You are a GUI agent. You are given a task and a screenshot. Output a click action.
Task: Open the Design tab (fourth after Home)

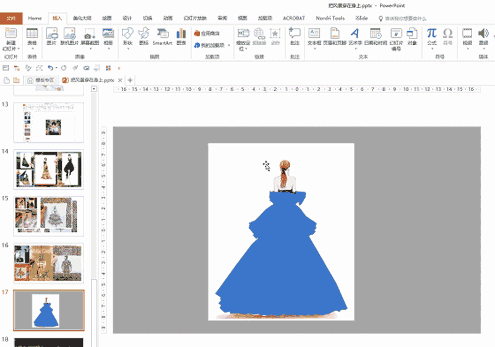127,19
